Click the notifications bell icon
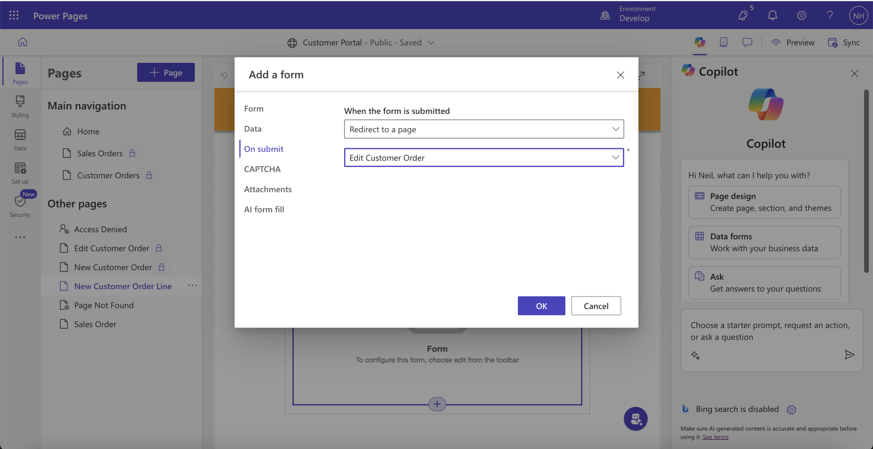 772,16
